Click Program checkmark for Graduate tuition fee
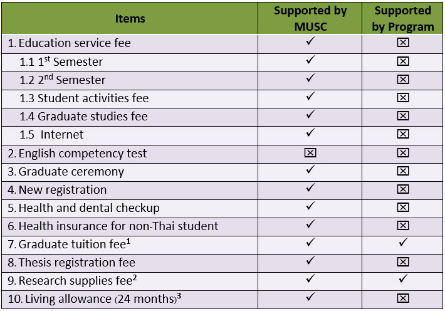Viewport: 445px width, 311px height. (x=403, y=243)
